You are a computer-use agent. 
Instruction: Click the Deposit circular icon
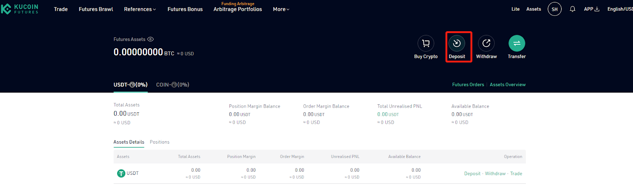(457, 44)
